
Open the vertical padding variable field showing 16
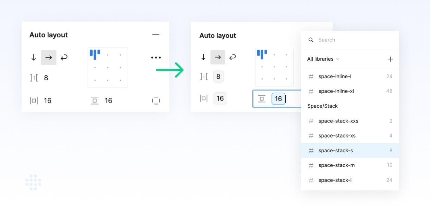pos(278,99)
